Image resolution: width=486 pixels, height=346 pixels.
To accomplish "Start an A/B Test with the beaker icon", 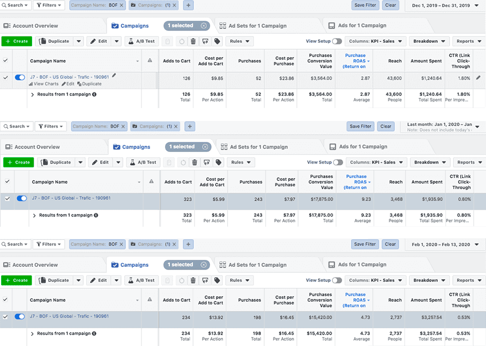I will pyautogui.click(x=143, y=41).
